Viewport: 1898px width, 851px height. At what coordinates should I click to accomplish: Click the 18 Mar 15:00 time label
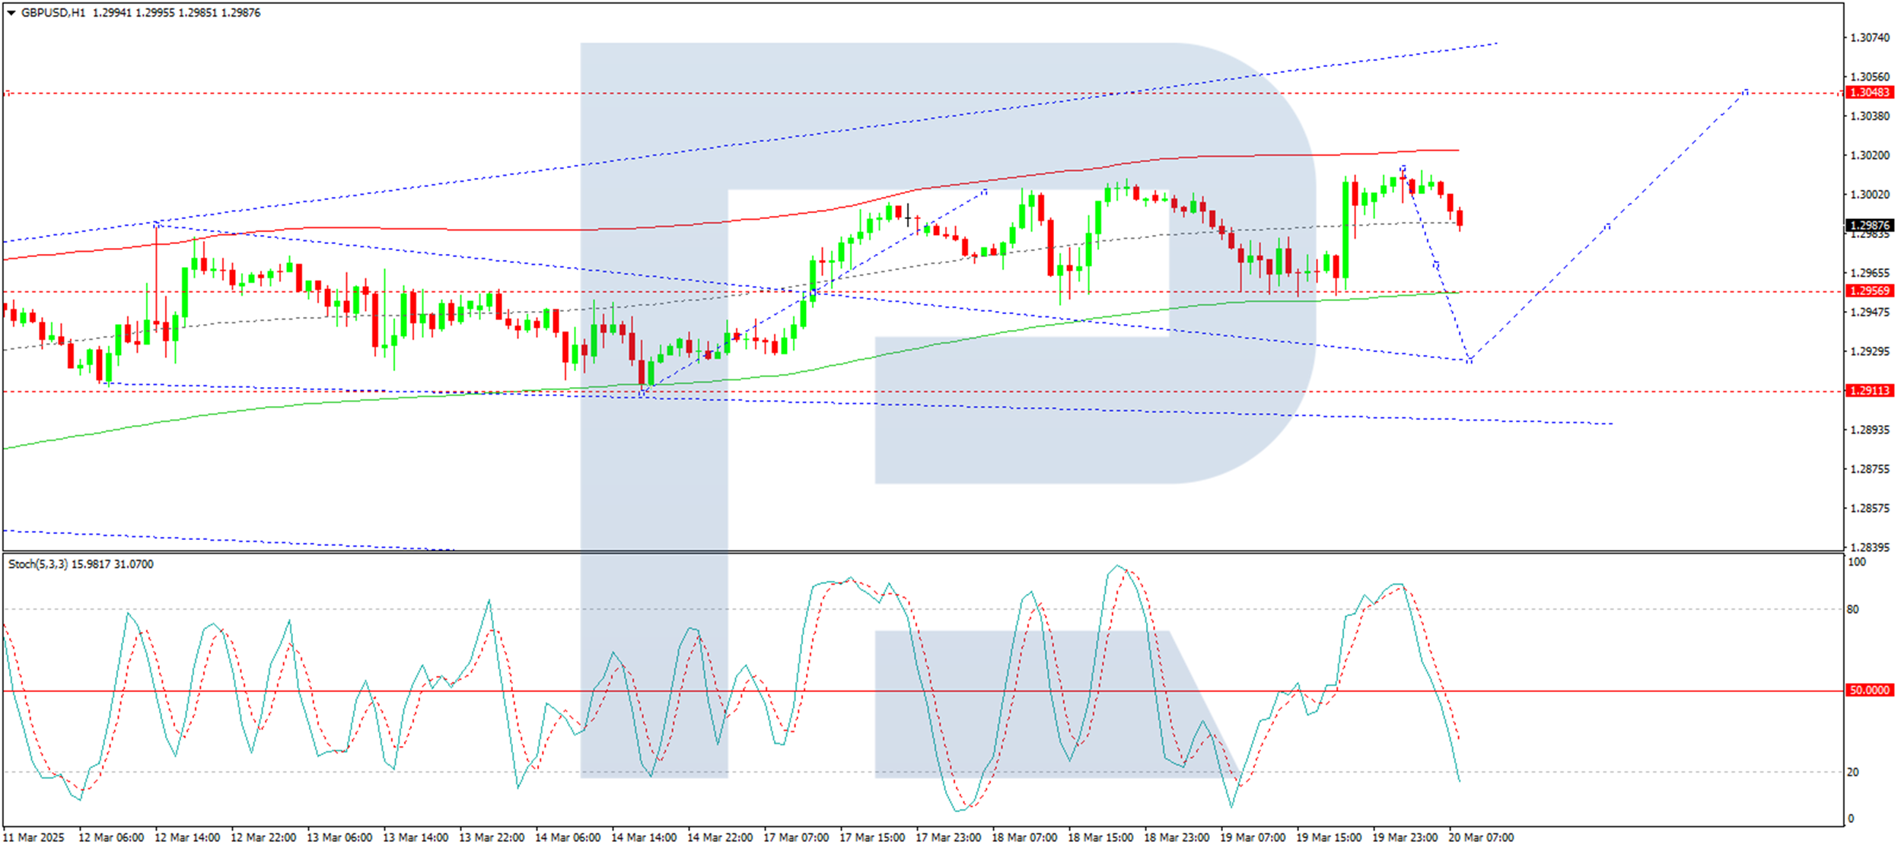point(1100,837)
